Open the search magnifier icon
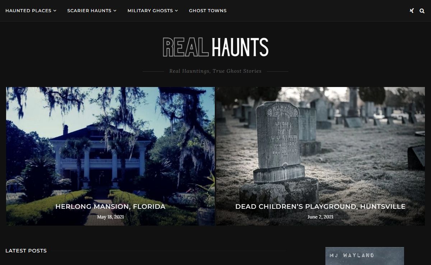Screen dimensions: 431x265 422,11
